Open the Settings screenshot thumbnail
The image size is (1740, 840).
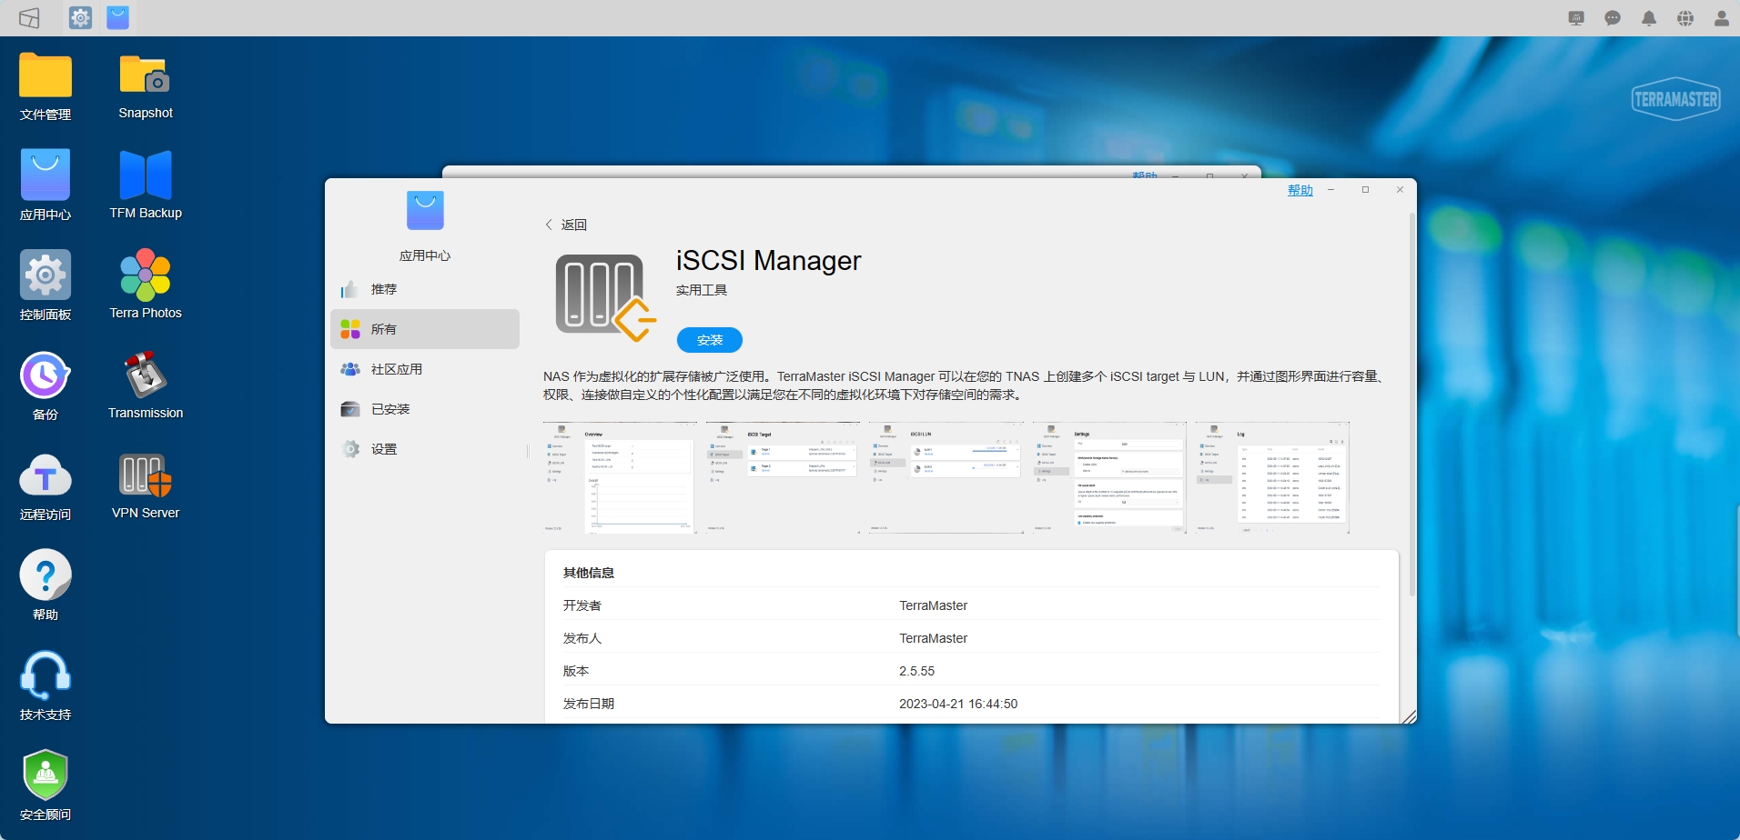1109,477
